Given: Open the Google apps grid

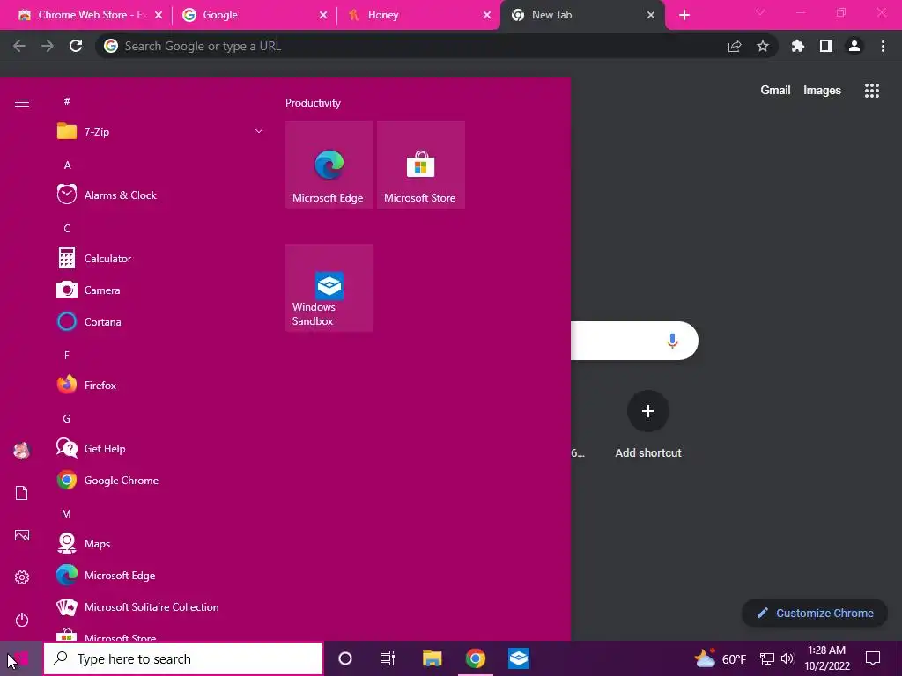Looking at the screenshot, I should click(872, 91).
